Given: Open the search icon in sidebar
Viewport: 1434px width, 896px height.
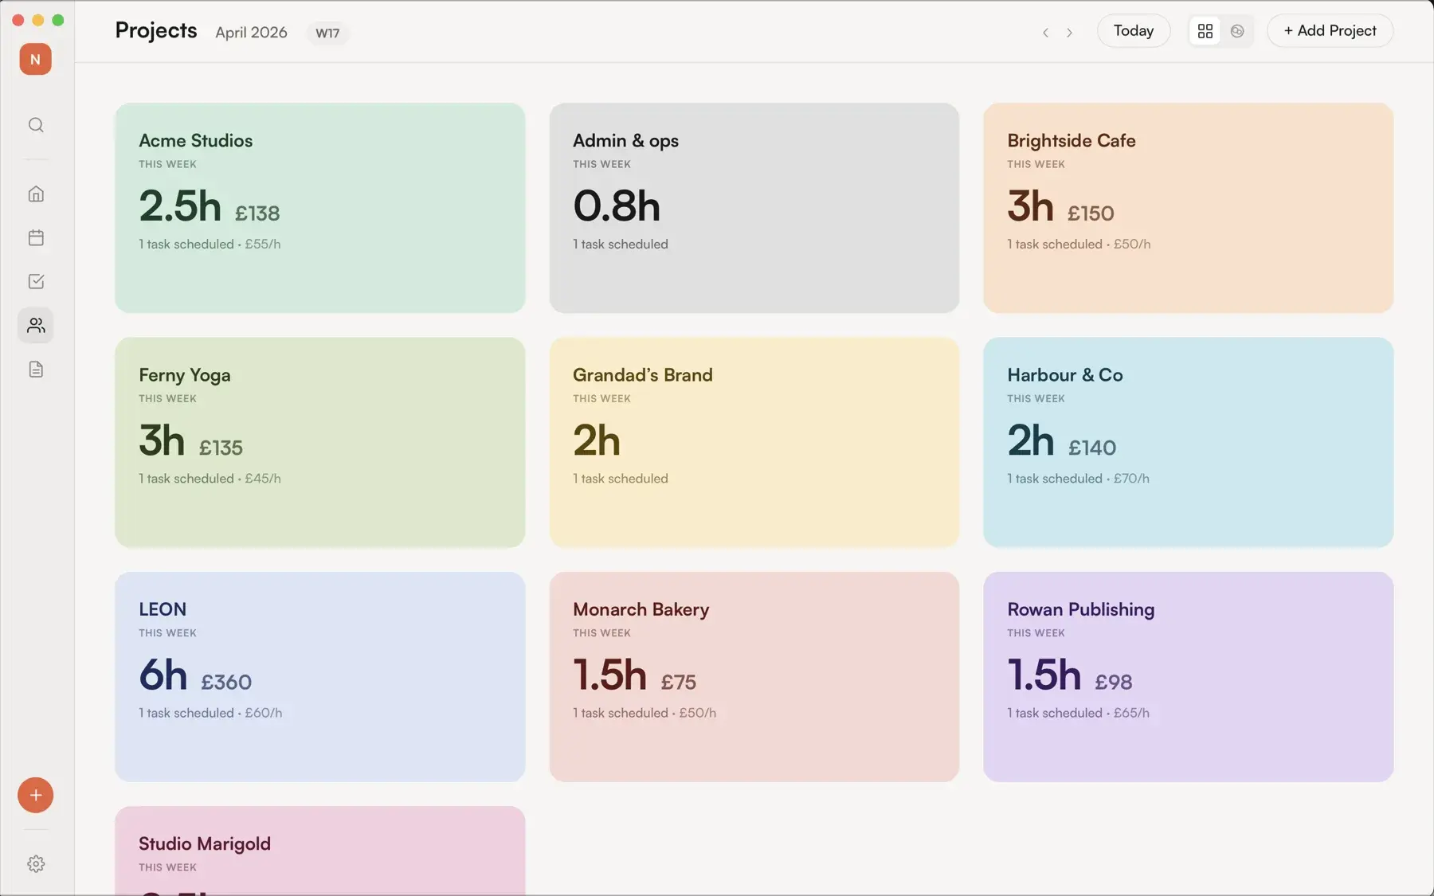Looking at the screenshot, I should pyautogui.click(x=36, y=125).
